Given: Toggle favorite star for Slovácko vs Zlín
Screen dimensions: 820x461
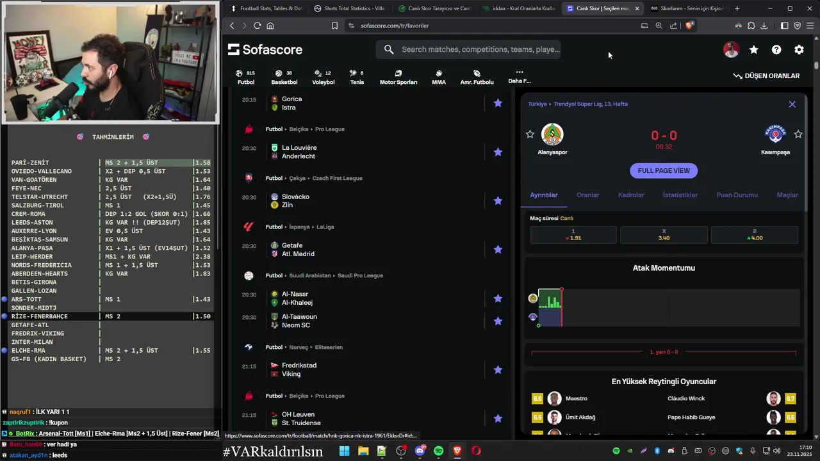Looking at the screenshot, I should click(498, 200).
